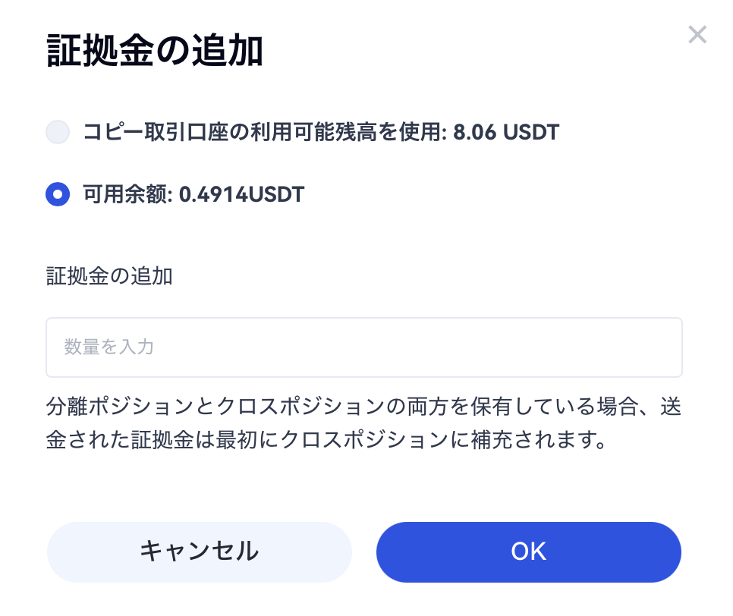The height and width of the screenshot is (616, 733).
Task: Click the 証拠金の追加 dialog title heading
Action: [x=155, y=52]
